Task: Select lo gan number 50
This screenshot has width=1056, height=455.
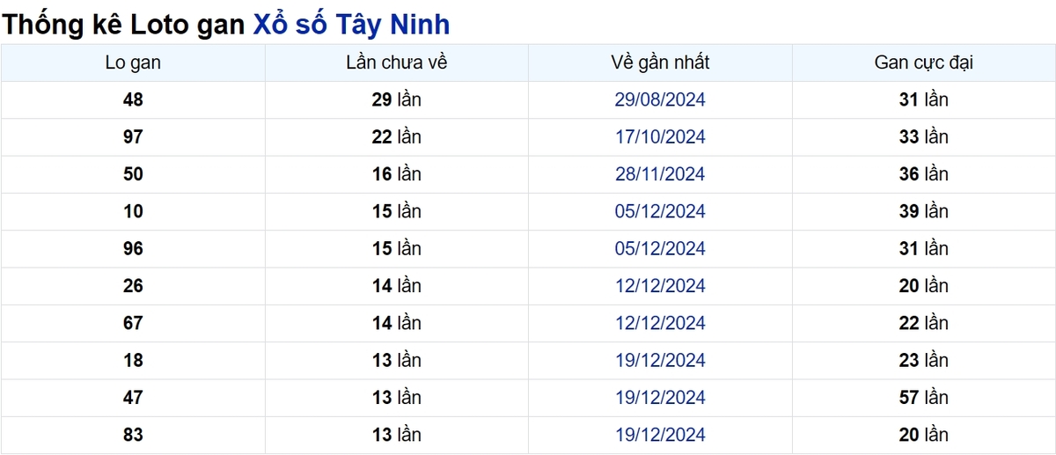Action: pos(133,174)
